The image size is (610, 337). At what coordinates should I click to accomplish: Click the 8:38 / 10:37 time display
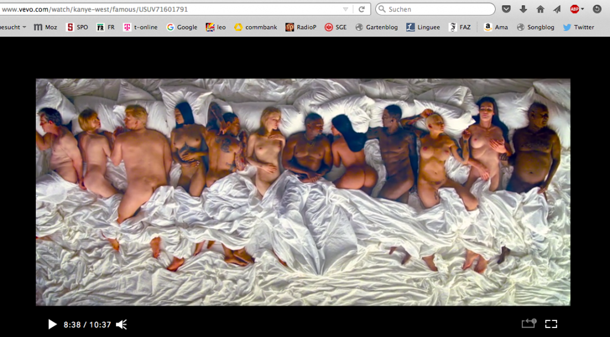(x=87, y=325)
